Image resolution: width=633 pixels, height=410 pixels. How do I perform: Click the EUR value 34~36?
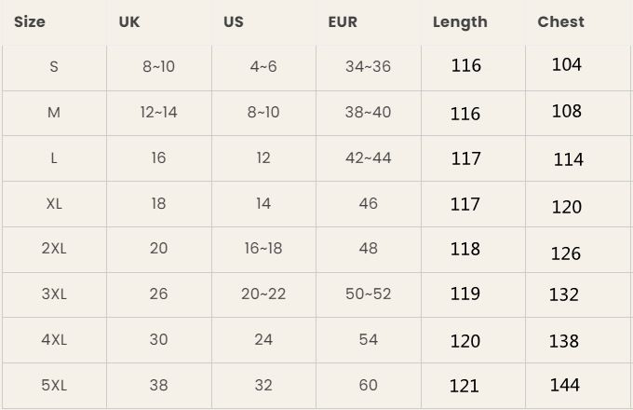368,66
